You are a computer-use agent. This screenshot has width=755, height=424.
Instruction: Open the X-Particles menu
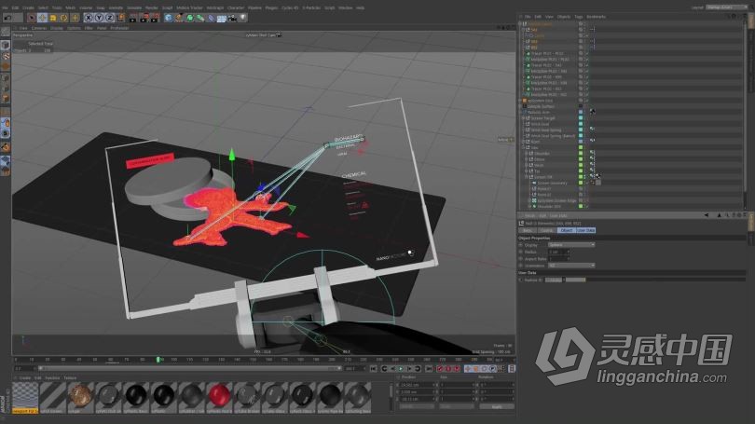312,7
